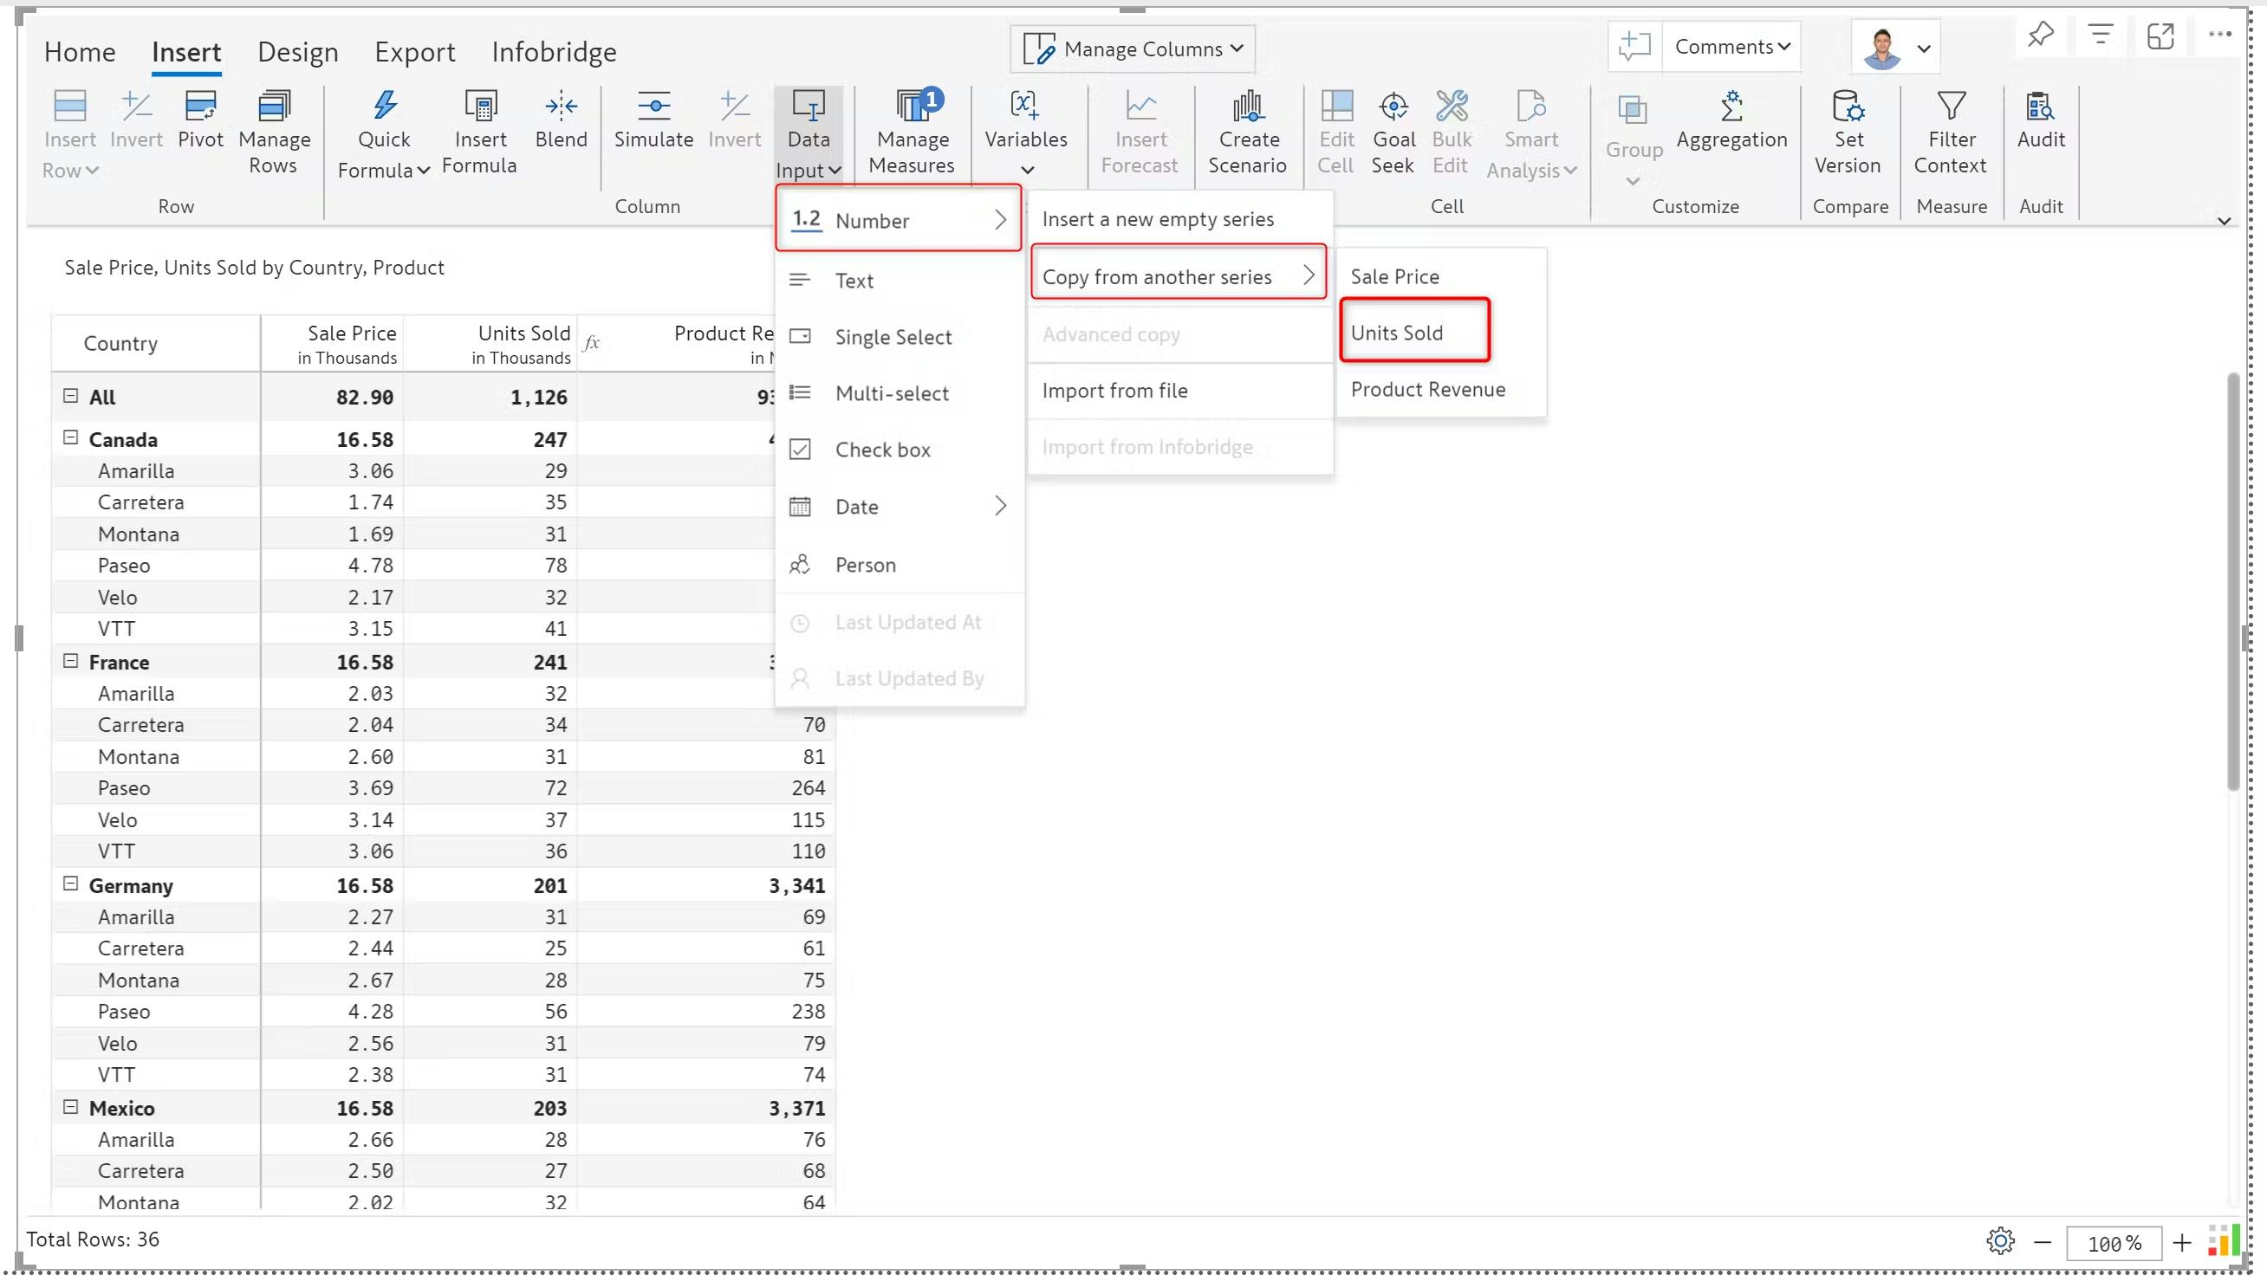
Task: Collapse the Germany row group
Action: (71, 884)
